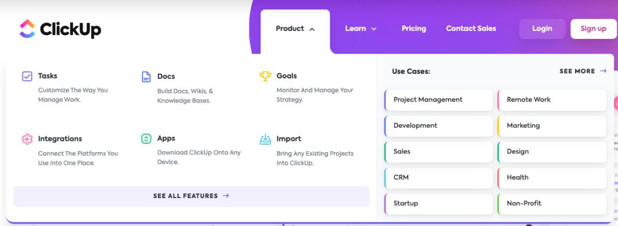Open the CRM use case
Screen dimensions: 618x226
pyautogui.click(x=439, y=178)
